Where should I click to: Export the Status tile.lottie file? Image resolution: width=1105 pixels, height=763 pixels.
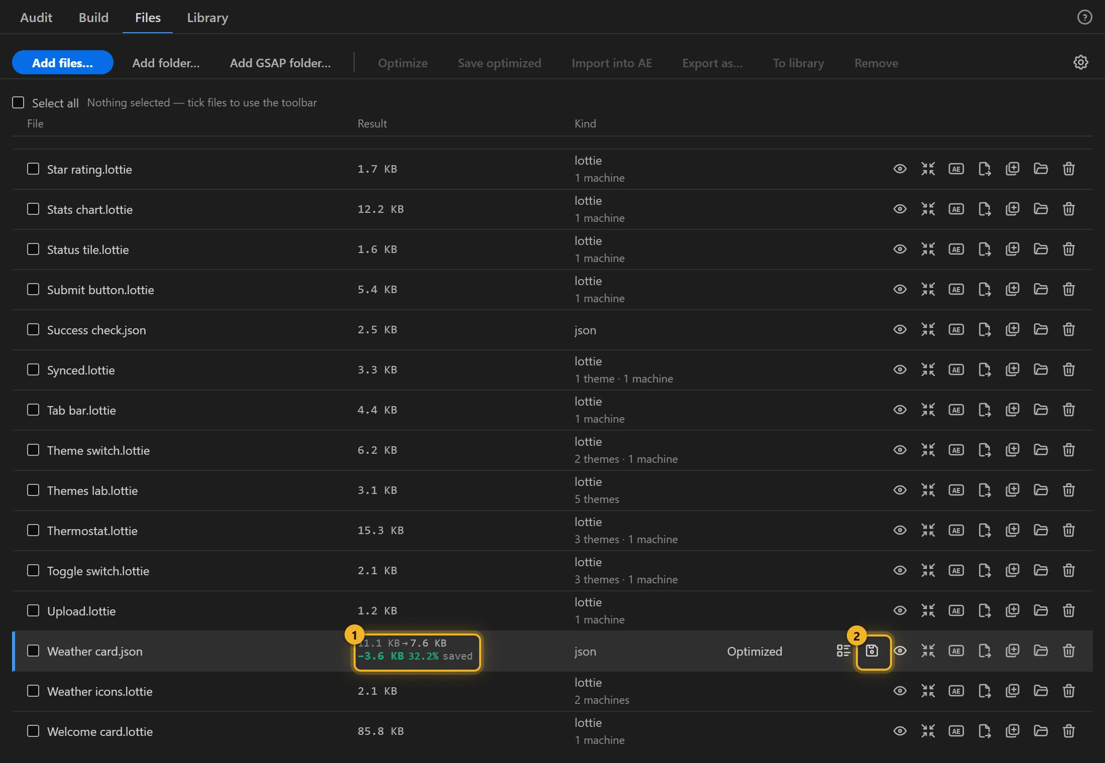click(984, 249)
